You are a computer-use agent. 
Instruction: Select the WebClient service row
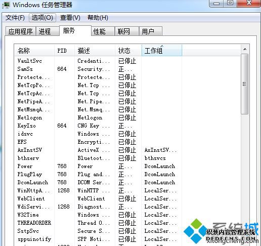coord(127,198)
